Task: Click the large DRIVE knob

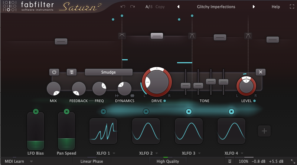Action: pyautogui.click(x=157, y=82)
